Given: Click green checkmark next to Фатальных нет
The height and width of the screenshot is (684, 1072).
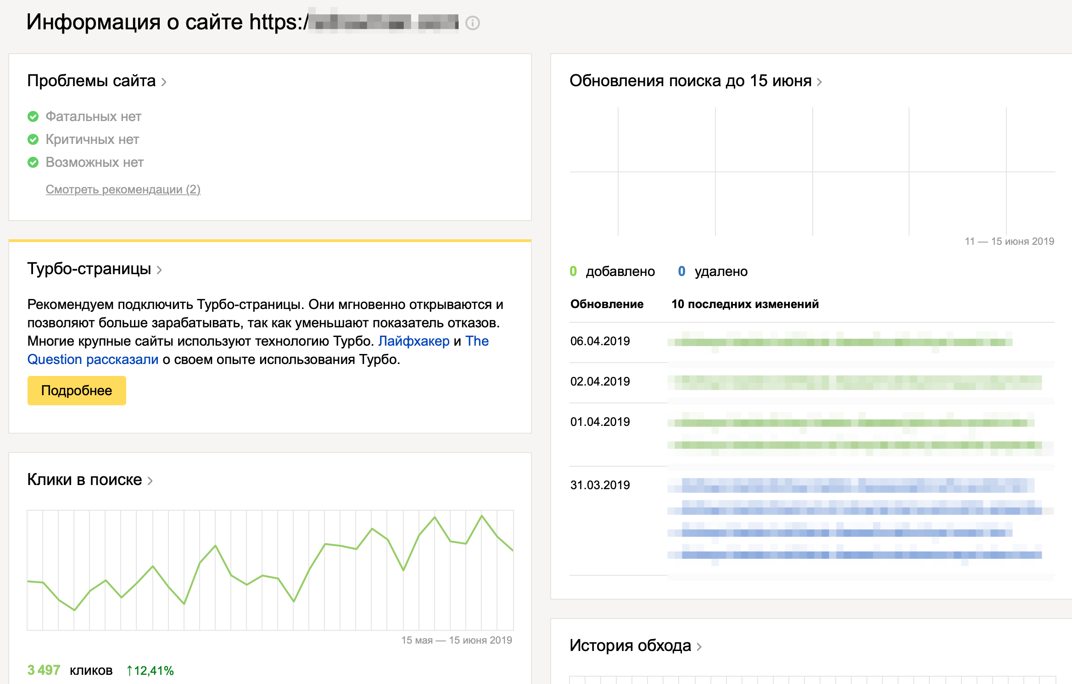Looking at the screenshot, I should coord(33,116).
